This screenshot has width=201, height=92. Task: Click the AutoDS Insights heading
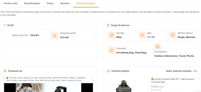120,71
